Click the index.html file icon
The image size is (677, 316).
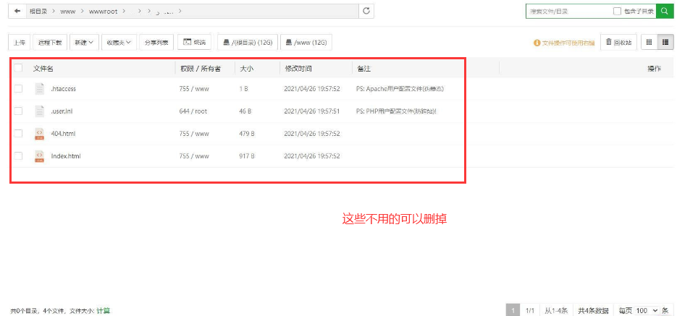click(x=39, y=156)
